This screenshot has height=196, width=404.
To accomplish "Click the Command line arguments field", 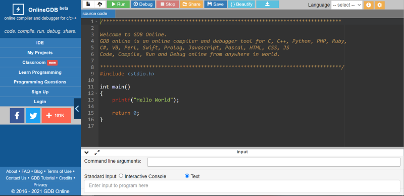I will (274, 162).
